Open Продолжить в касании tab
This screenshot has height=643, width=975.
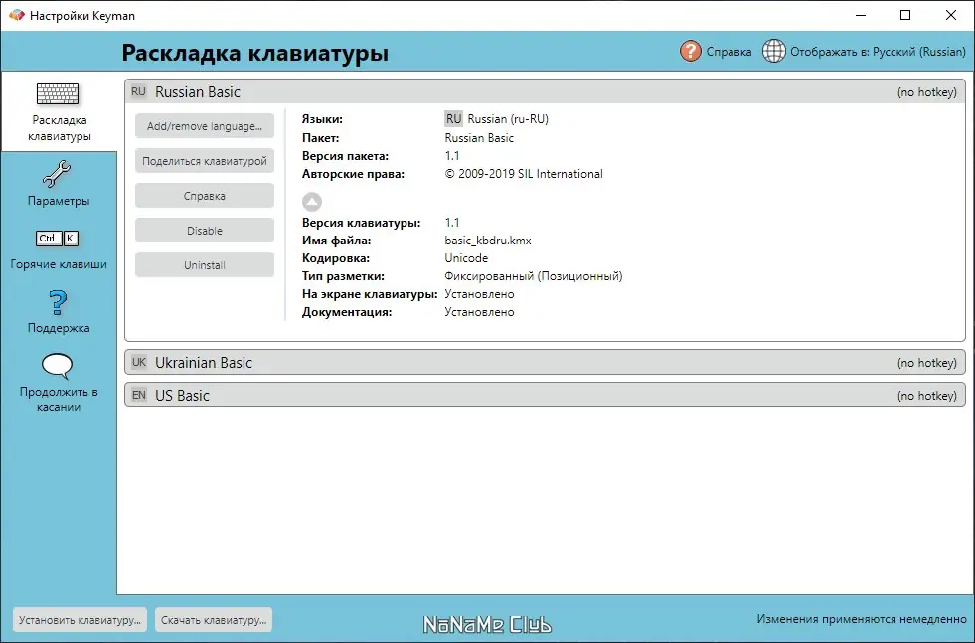[59, 383]
